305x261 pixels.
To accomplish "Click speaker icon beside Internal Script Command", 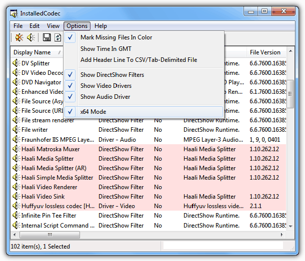I will (16, 225).
